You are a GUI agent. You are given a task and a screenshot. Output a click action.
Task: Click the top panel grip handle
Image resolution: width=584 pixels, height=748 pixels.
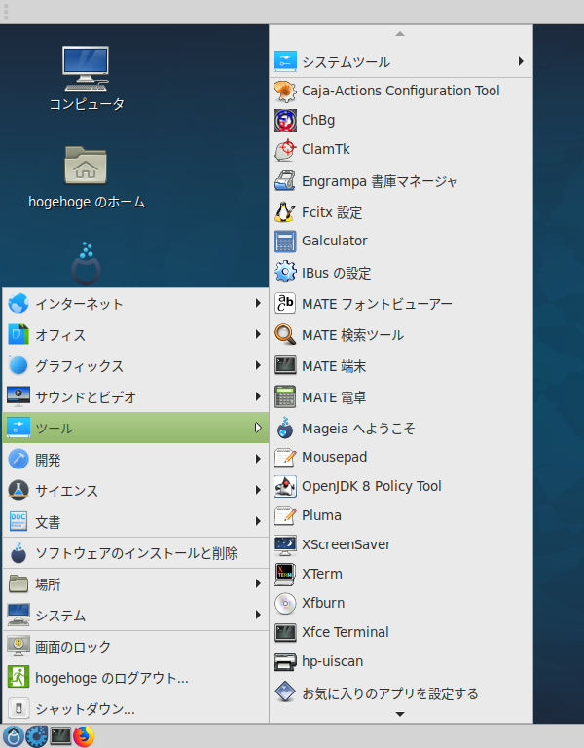(x=6, y=12)
